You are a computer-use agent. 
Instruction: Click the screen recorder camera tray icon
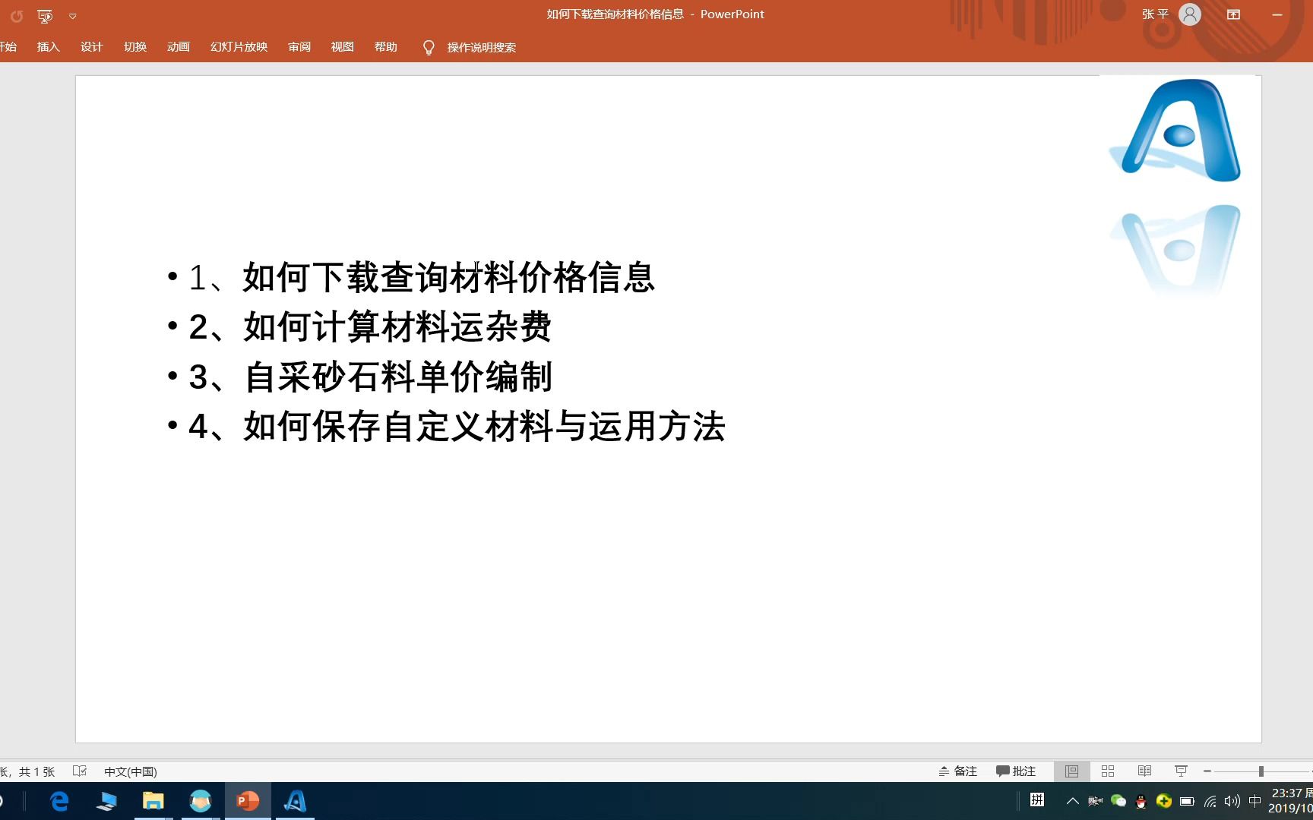click(x=1095, y=801)
